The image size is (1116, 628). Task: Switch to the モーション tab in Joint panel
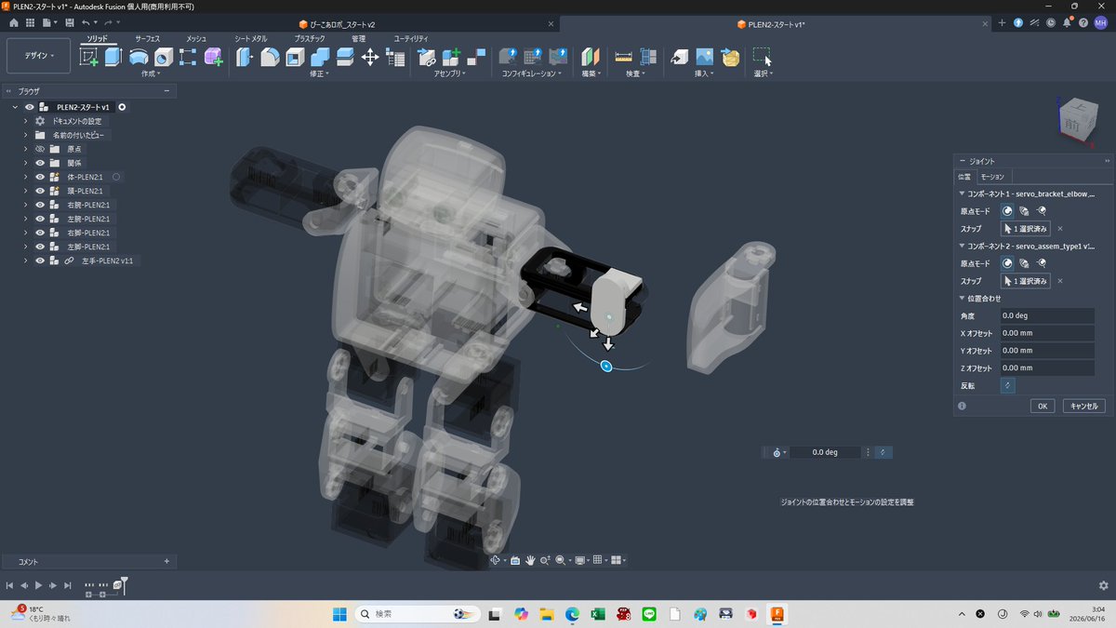(992, 176)
